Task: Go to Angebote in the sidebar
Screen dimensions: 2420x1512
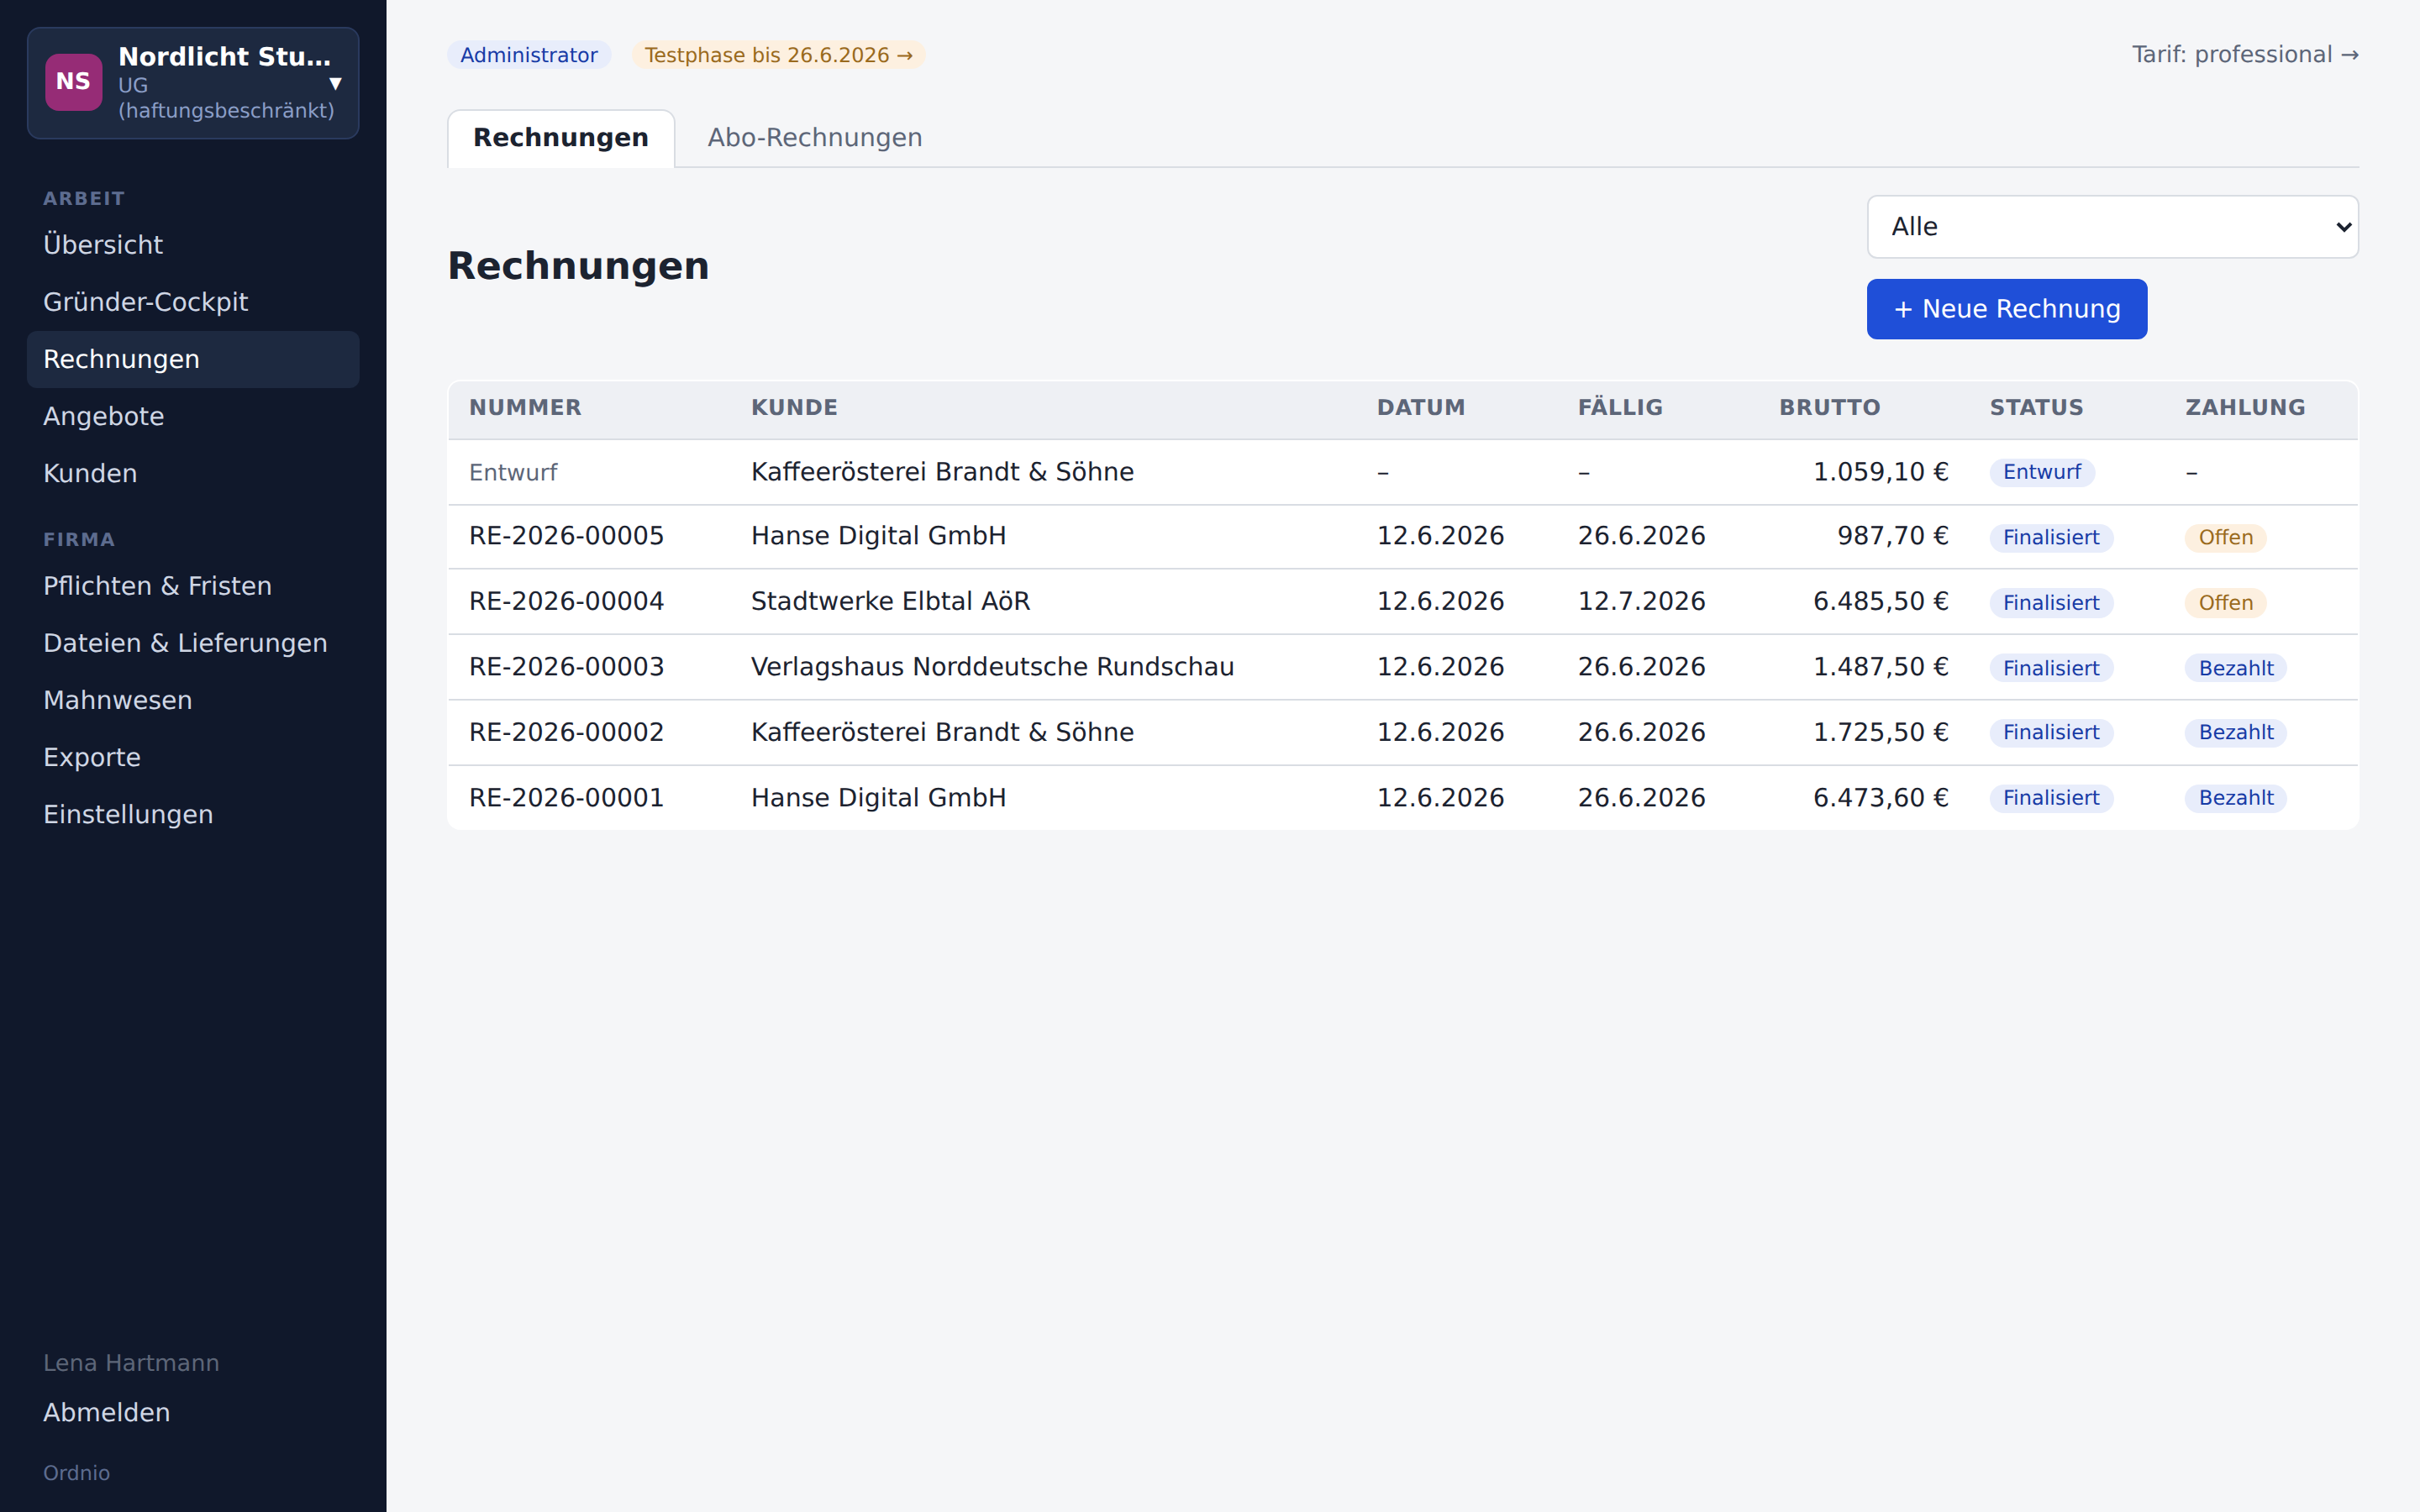Action: pyautogui.click(x=193, y=416)
